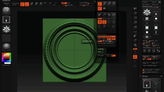Click the Zoom icon on right shelf
This screenshot has height=92, width=164.
point(135,14)
